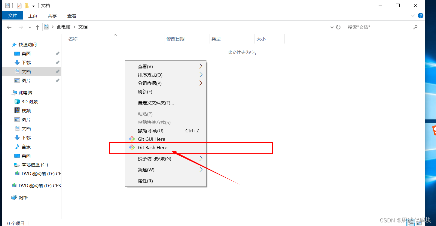Navigate up one level with the up arrow
The height and width of the screenshot is (226, 436).
37,27
